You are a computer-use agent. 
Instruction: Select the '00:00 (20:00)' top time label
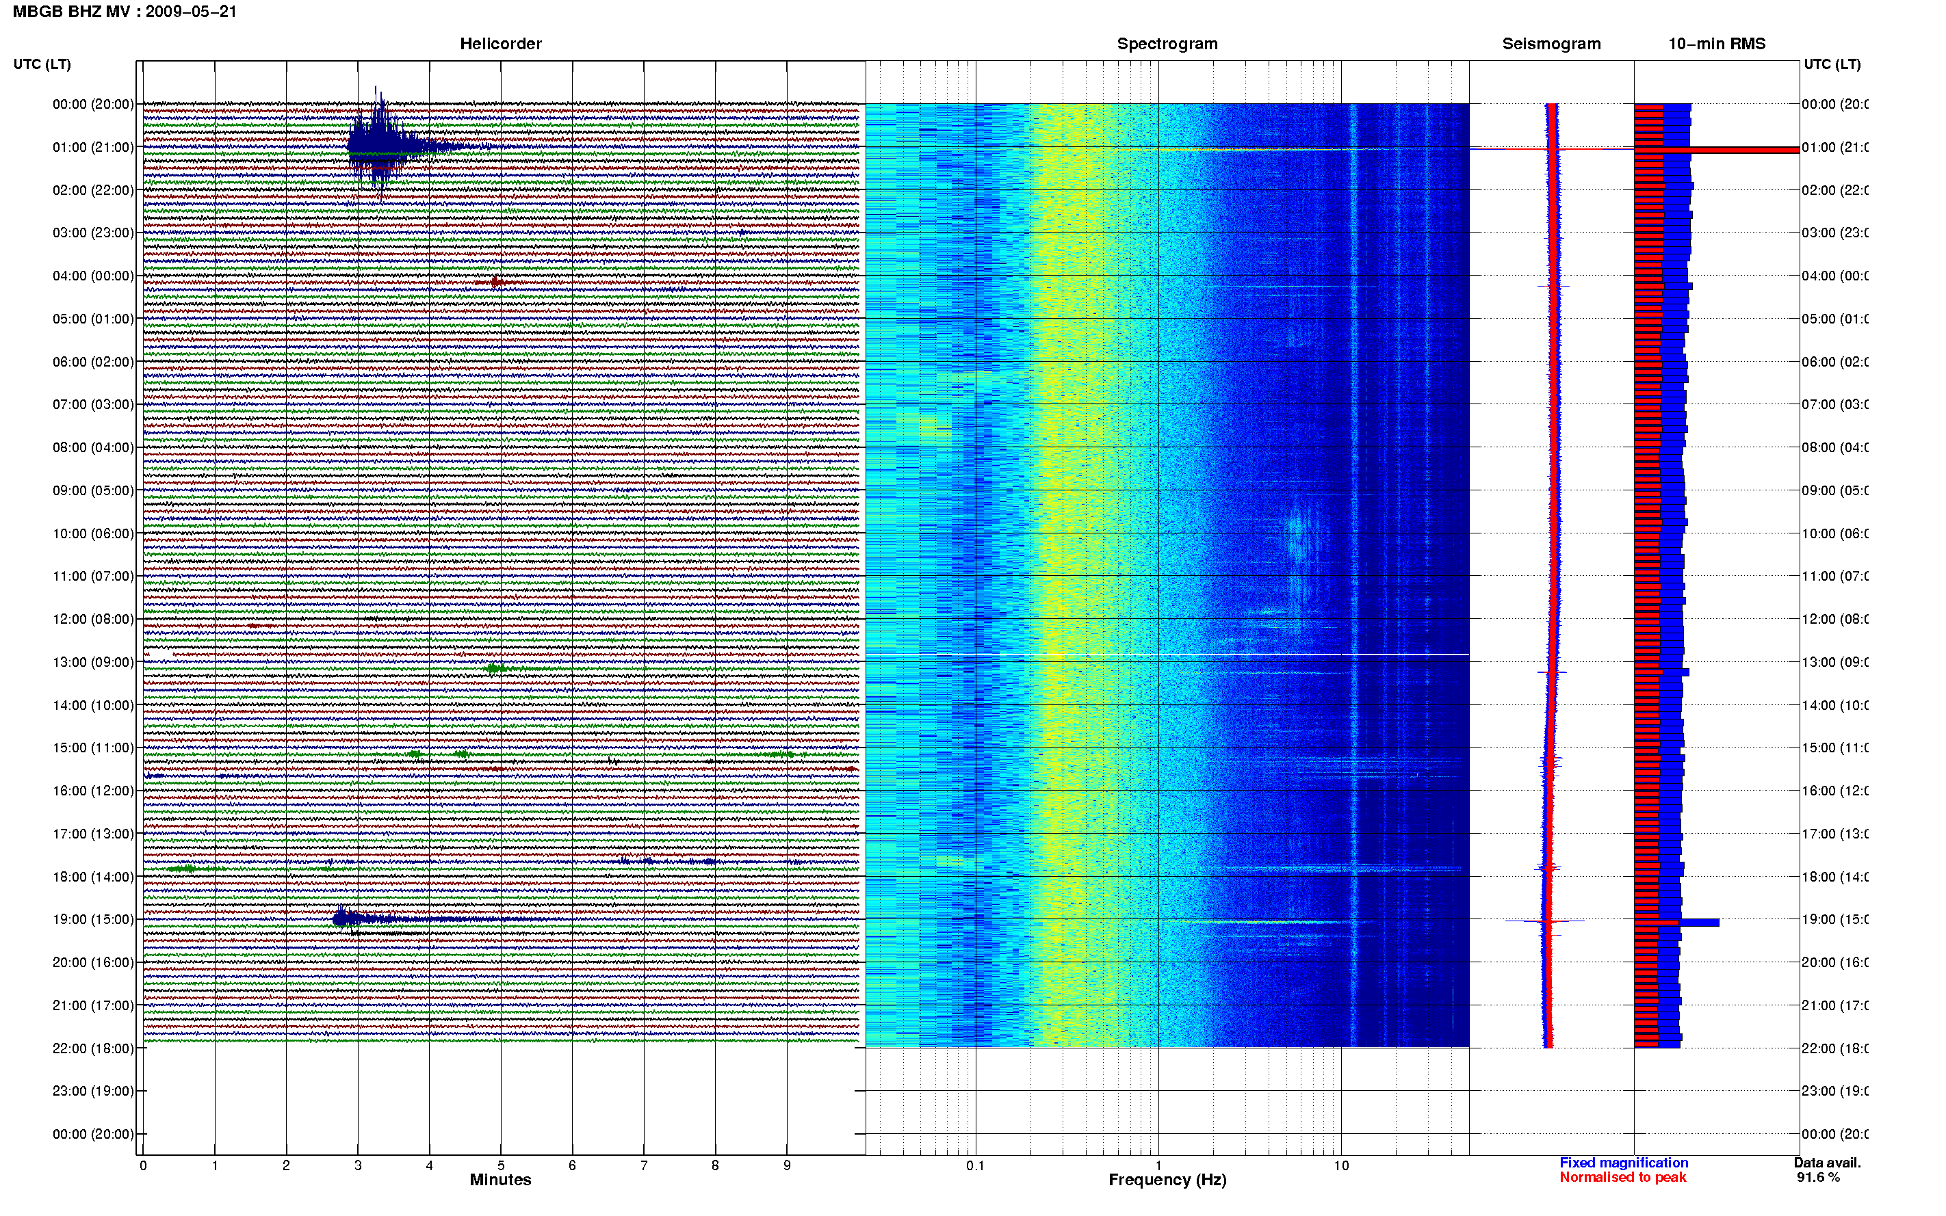[x=92, y=105]
